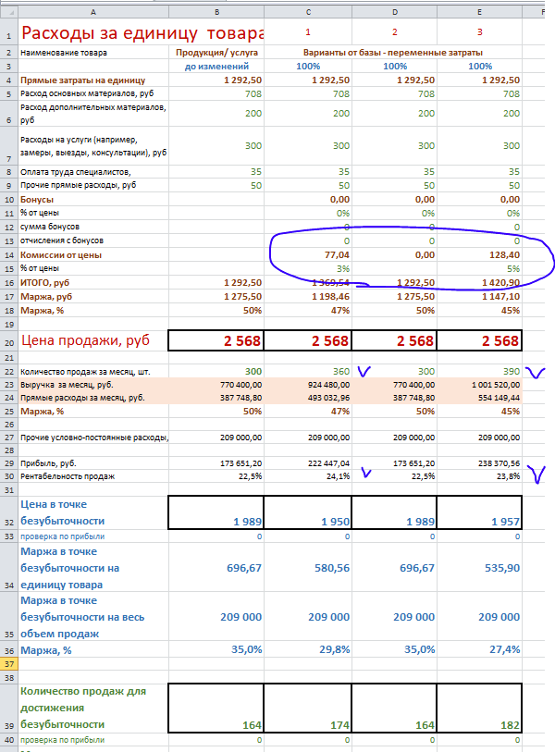
Task: Click 'Варианты от базы - переменные затраты' cell
Action: point(393,53)
